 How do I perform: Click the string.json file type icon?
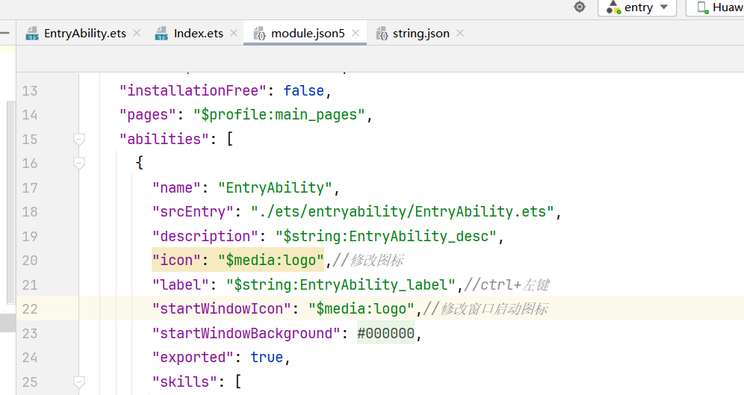pos(382,34)
